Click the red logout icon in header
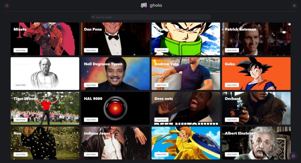The width and height of the screenshot is (301, 163). coord(7,6)
